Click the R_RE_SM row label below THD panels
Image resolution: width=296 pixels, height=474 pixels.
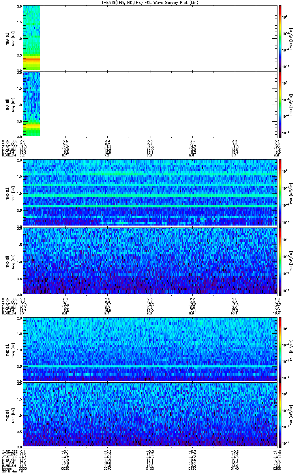coord(8,313)
